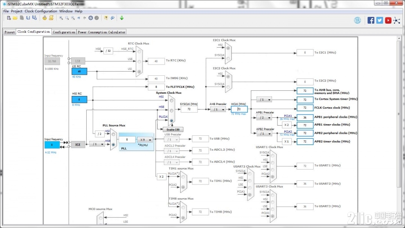Open the APB2 Prescaler dropdown
Image resolution: width=405 pixels, height=228 pixels.
pyautogui.click(x=264, y=134)
